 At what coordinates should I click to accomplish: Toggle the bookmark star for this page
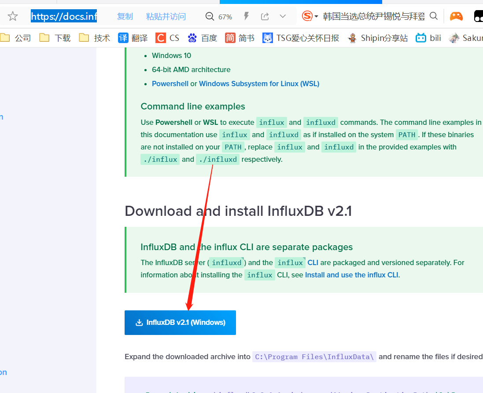(12, 16)
